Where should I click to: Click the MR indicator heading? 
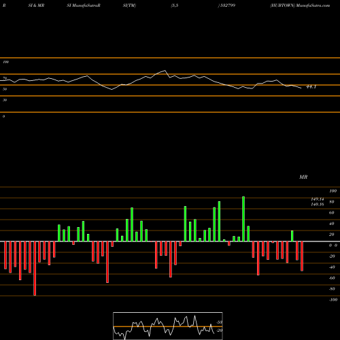(x=303, y=177)
